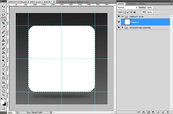
Task: Add a layer mask
Action: tap(148, 112)
